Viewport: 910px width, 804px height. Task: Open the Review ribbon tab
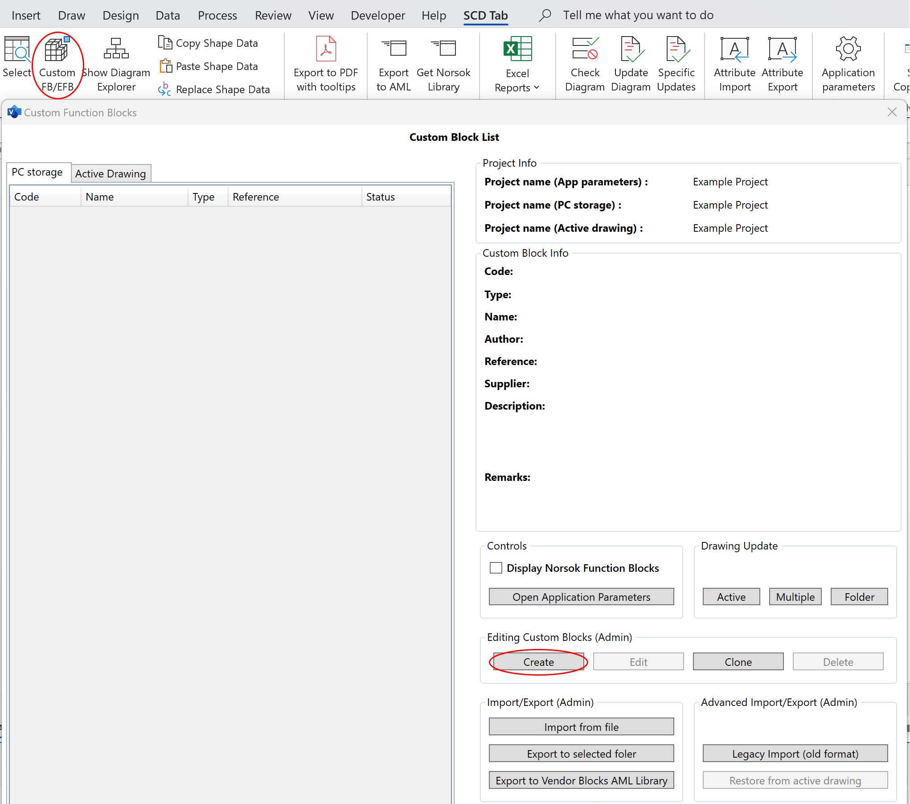pos(273,15)
